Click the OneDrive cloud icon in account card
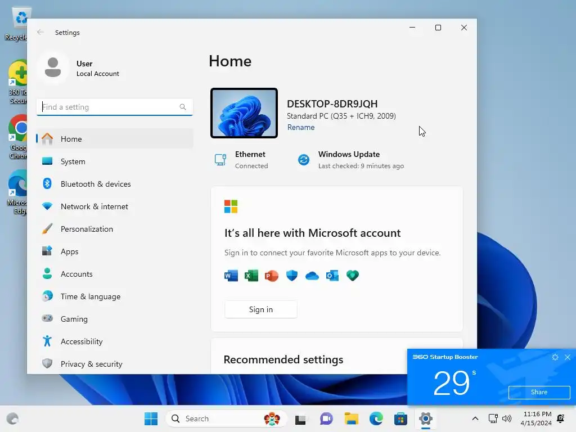 pyautogui.click(x=312, y=276)
